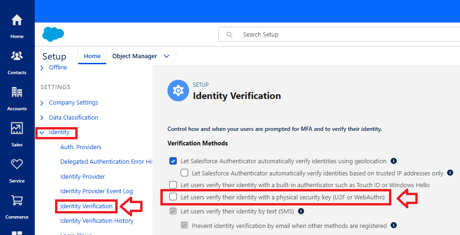Expand Company Settings tree node
The height and width of the screenshot is (235, 460).
pos(42,103)
